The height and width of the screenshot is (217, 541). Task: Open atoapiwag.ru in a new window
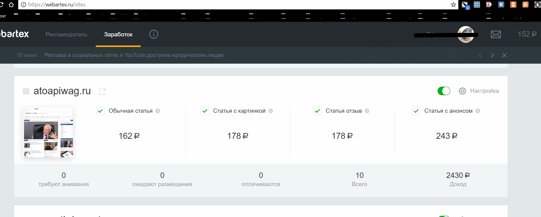click(x=102, y=91)
